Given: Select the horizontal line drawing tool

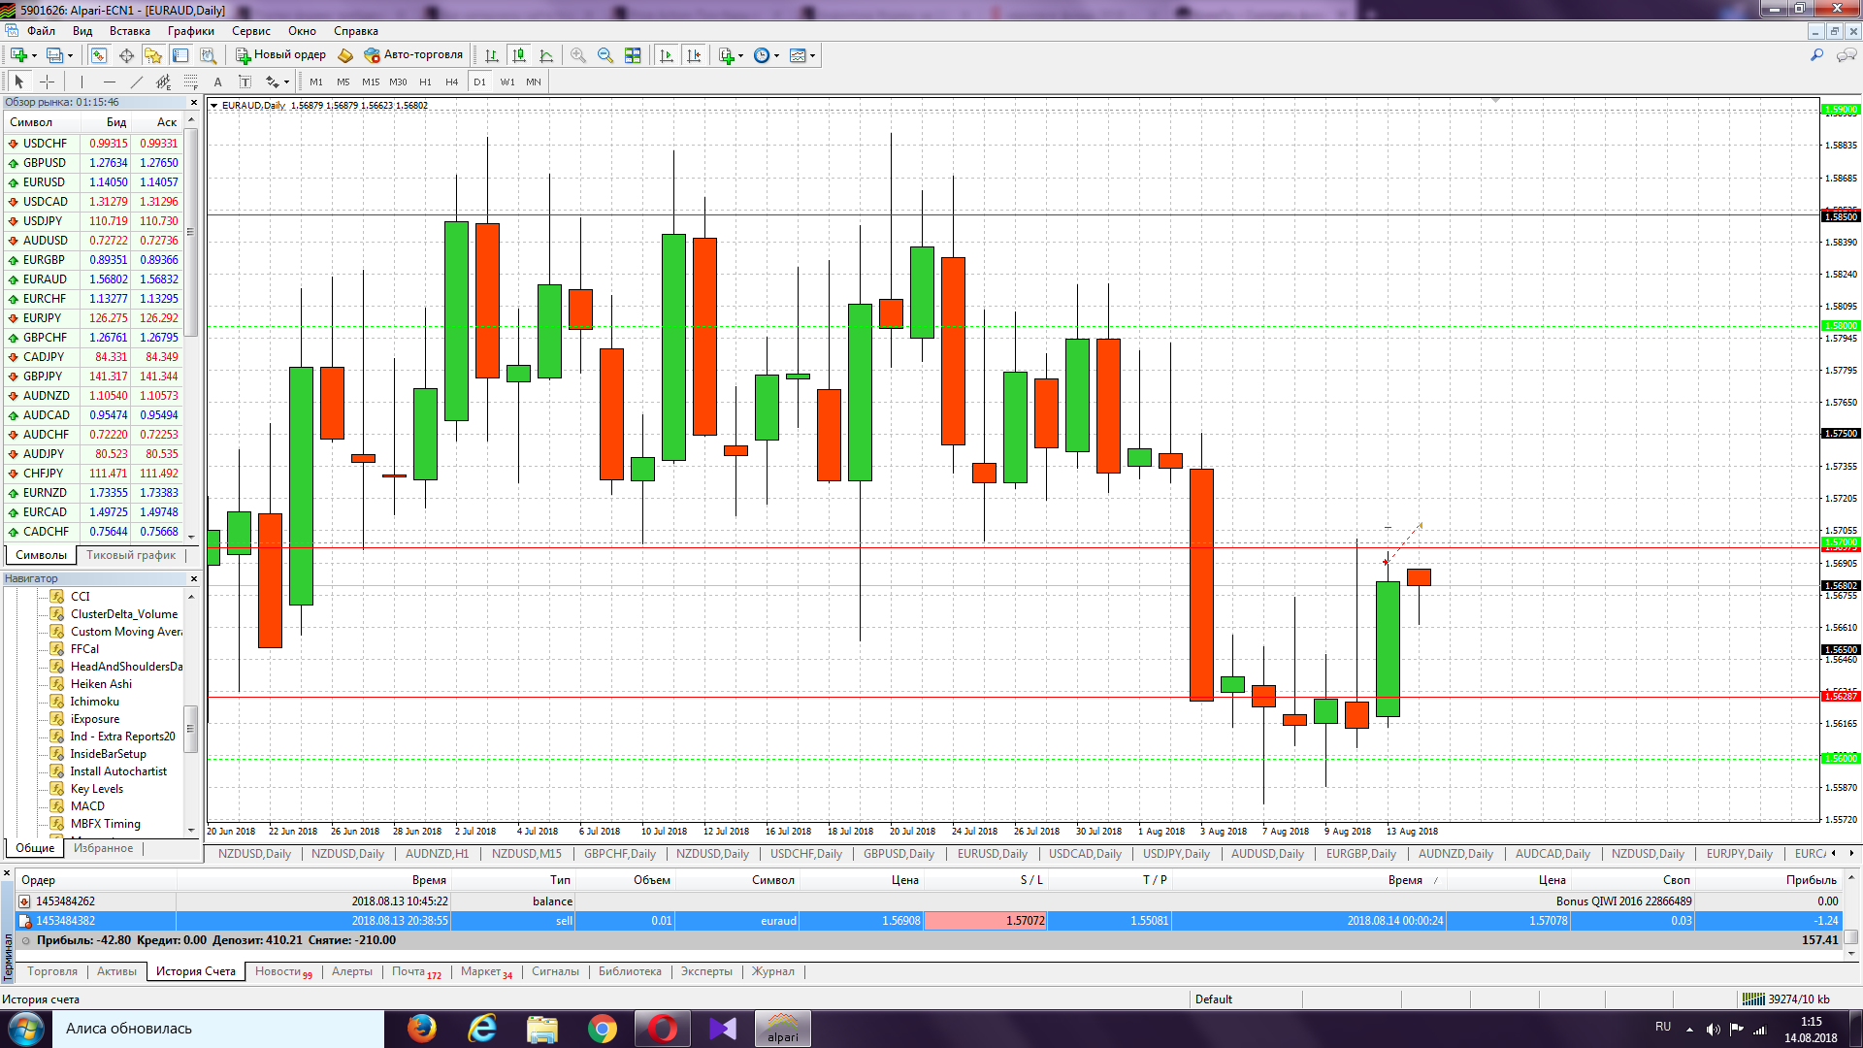Looking at the screenshot, I should tap(110, 82).
